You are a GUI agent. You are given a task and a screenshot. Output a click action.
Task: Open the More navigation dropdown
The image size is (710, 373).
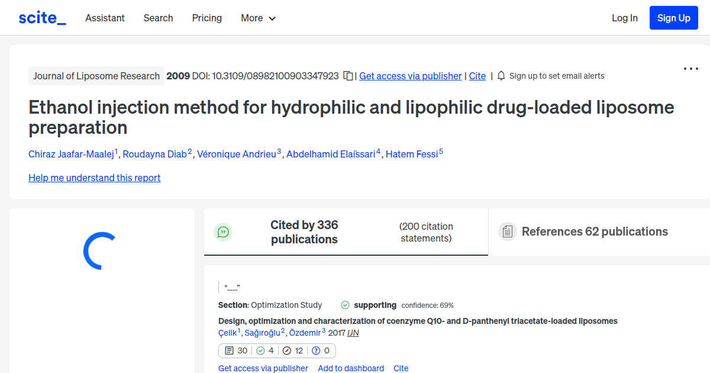tap(258, 18)
